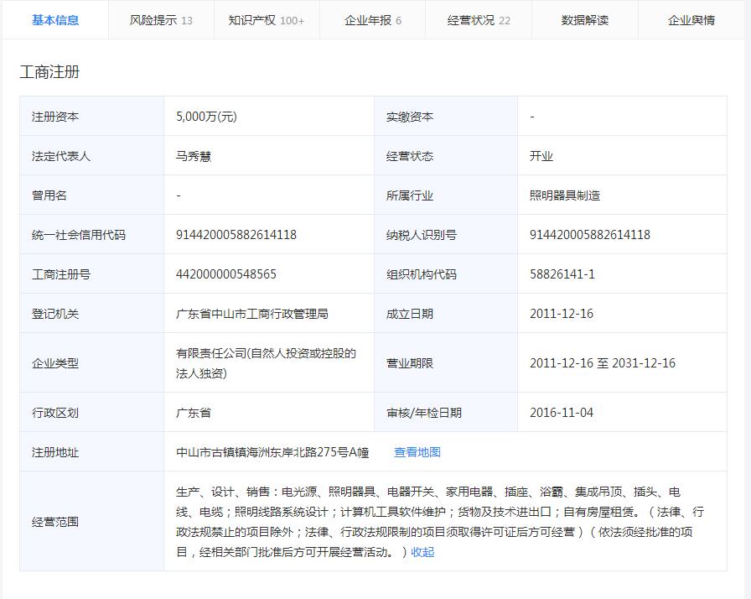The image size is (751, 599).
Task: Select the 纳税人识别号 number value
Action: pos(589,235)
